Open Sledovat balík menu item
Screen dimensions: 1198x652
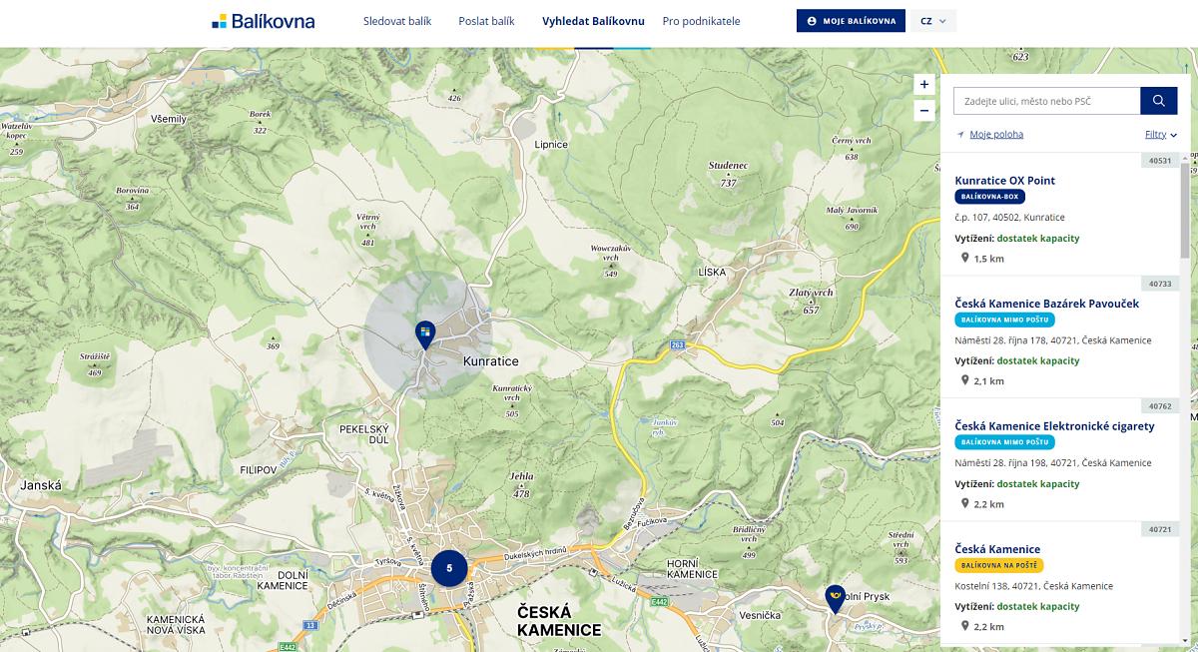(397, 21)
